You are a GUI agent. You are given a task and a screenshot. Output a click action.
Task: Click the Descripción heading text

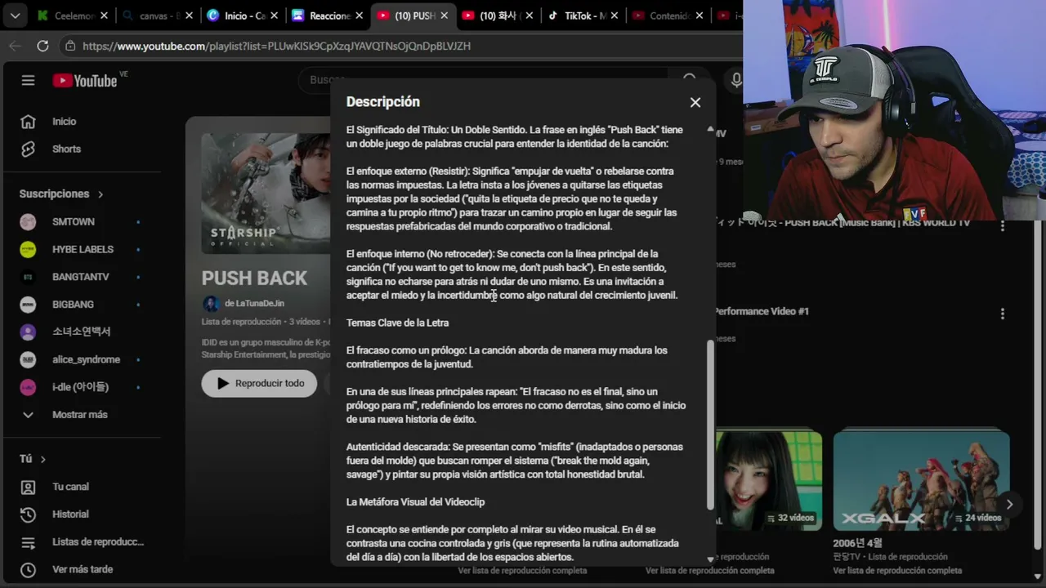click(382, 102)
